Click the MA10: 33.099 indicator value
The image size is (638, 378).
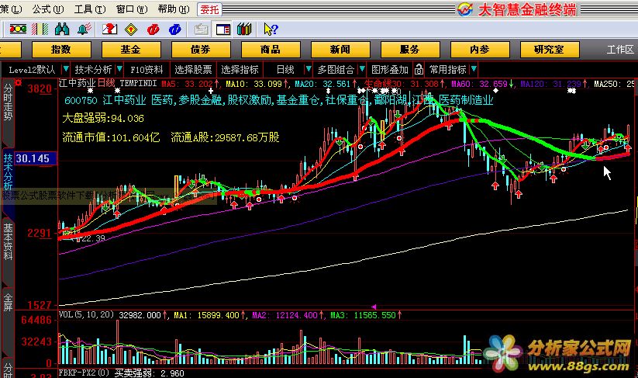[x=257, y=84]
